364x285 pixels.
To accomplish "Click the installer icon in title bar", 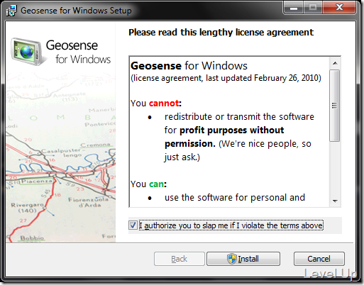I will [11, 11].
